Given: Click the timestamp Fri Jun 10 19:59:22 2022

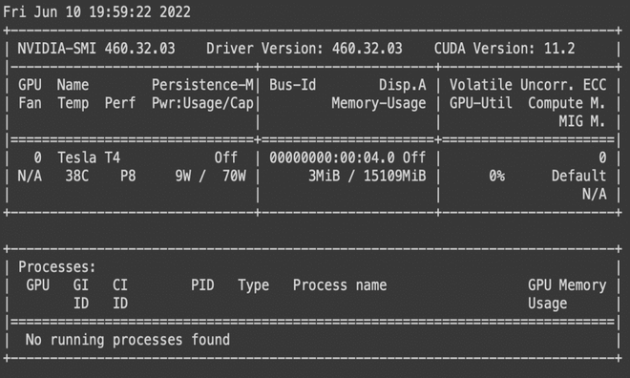Looking at the screenshot, I should coord(96,11).
